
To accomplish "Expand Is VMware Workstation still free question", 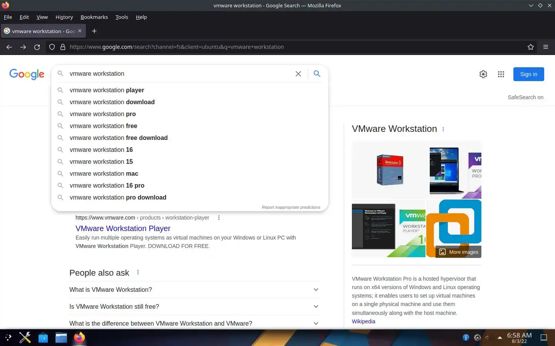I will point(195,306).
